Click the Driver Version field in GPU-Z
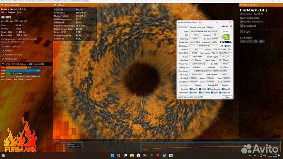The height and width of the screenshot is (159, 283). tap(210, 71)
